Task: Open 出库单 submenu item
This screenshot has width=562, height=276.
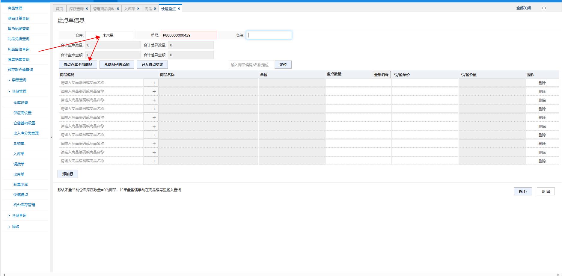Action: pyautogui.click(x=19, y=174)
